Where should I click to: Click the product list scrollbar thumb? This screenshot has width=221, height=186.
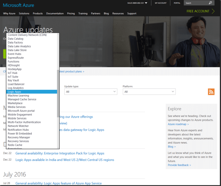(x=58, y=94)
